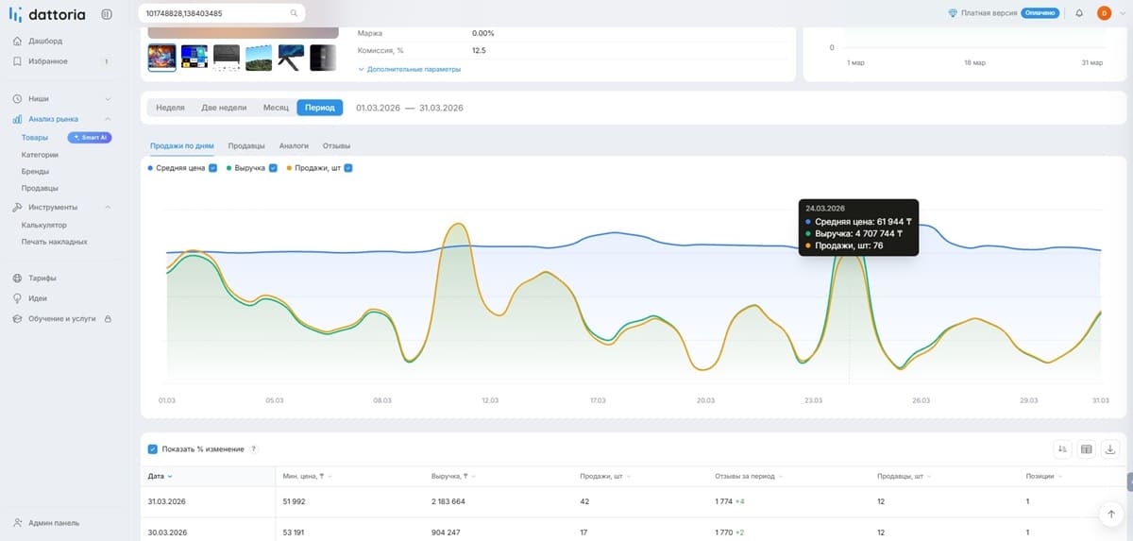Click the Обучение и услуги graduation icon
This screenshot has height=541, width=1133.
tap(18, 319)
